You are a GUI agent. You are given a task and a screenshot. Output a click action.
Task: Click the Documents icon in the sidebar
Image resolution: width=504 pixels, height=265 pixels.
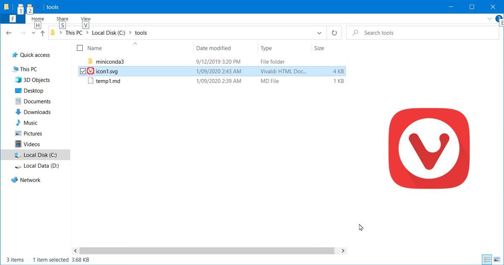pos(18,101)
